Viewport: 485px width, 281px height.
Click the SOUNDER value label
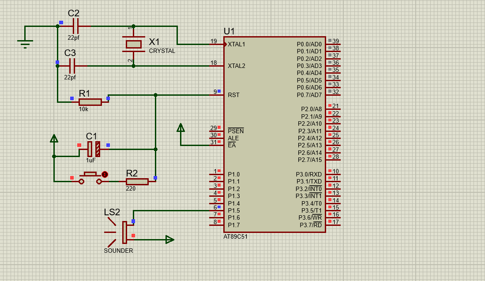coord(118,251)
